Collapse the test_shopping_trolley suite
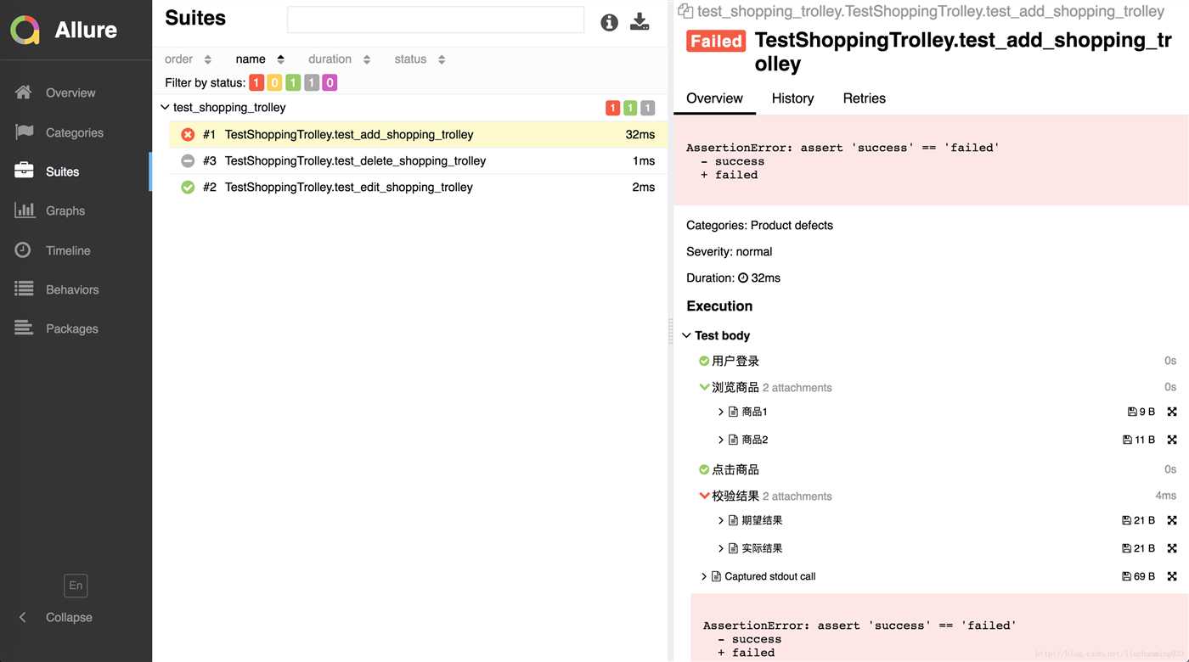 pyautogui.click(x=165, y=108)
